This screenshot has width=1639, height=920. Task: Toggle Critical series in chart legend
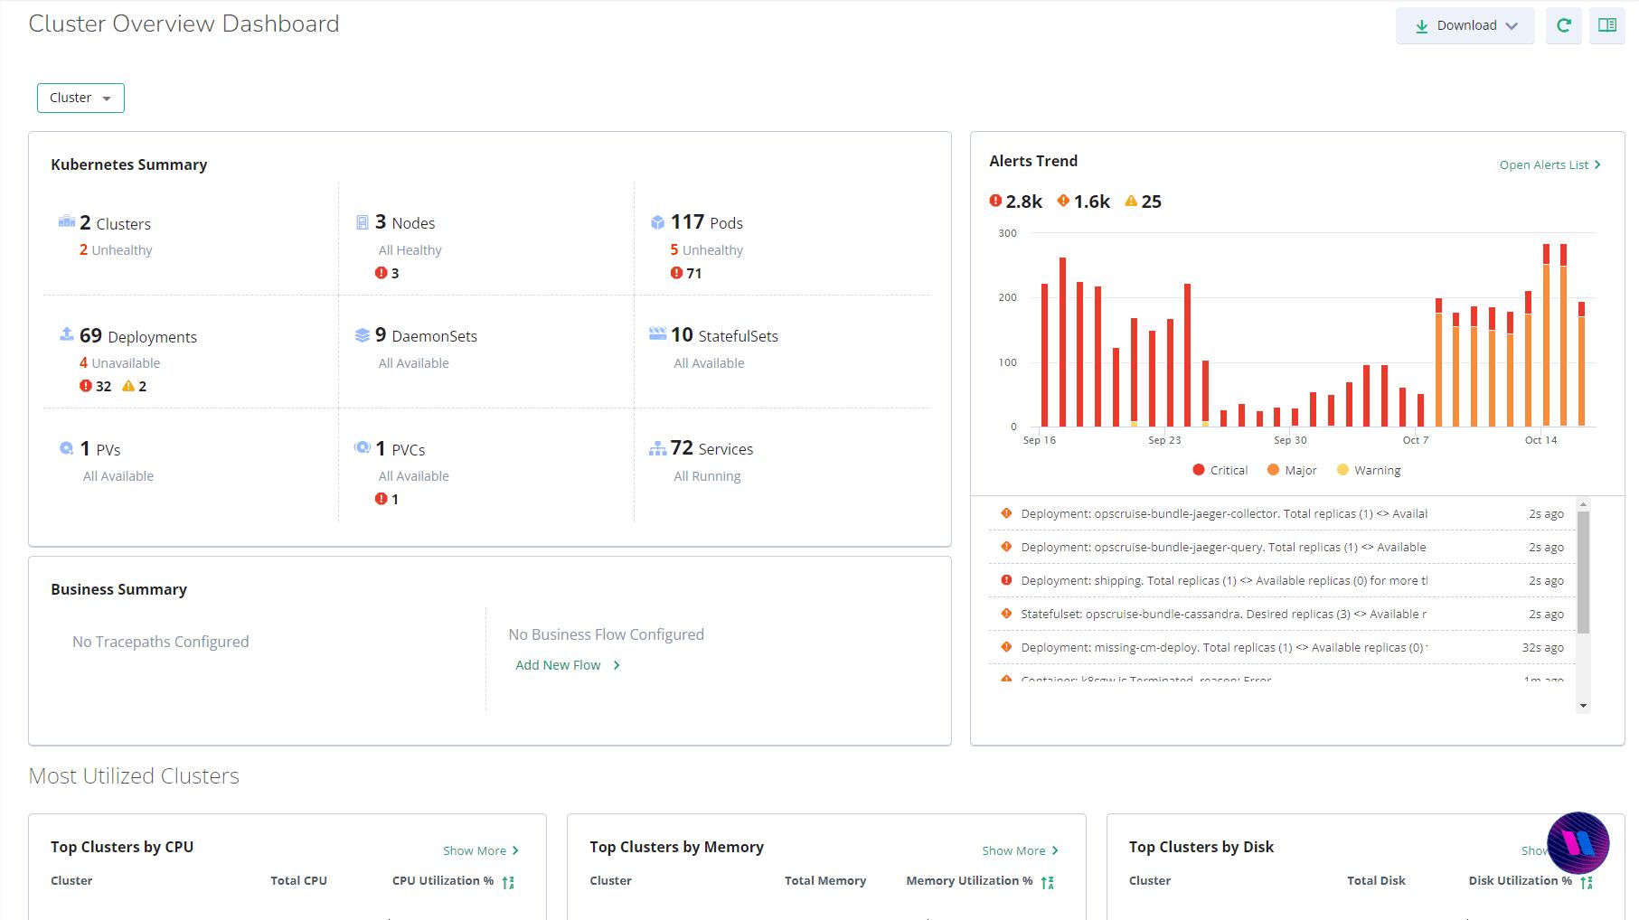pos(1220,470)
